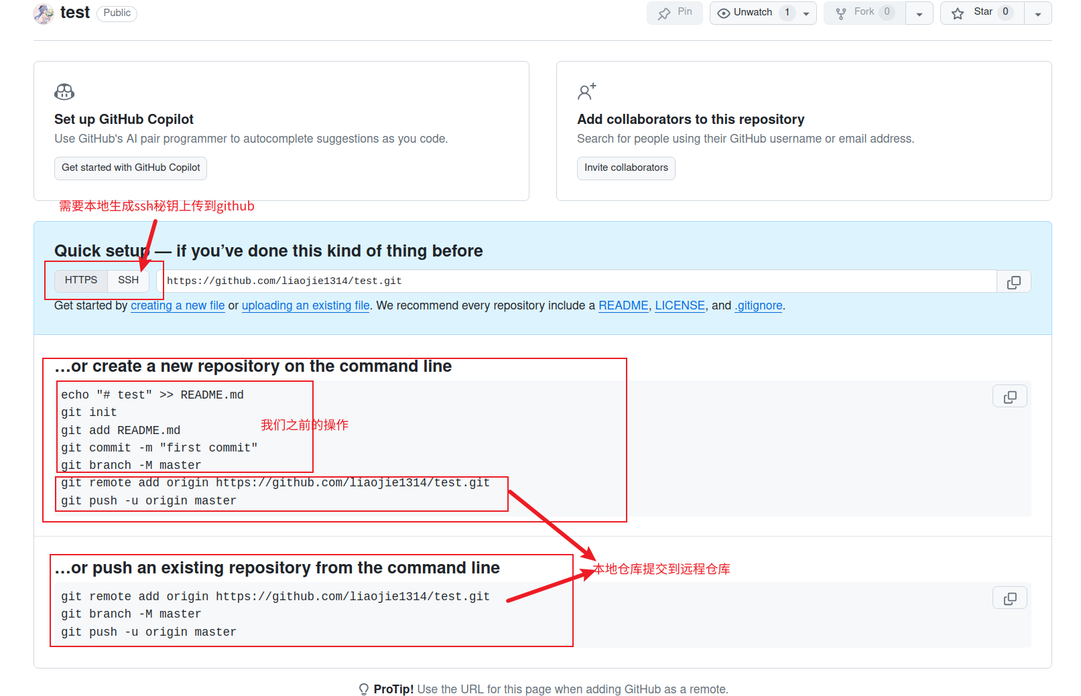Select the repository URL input field
The height and width of the screenshot is (696, 1081).
pyautogui.click(x=576, y=281)
